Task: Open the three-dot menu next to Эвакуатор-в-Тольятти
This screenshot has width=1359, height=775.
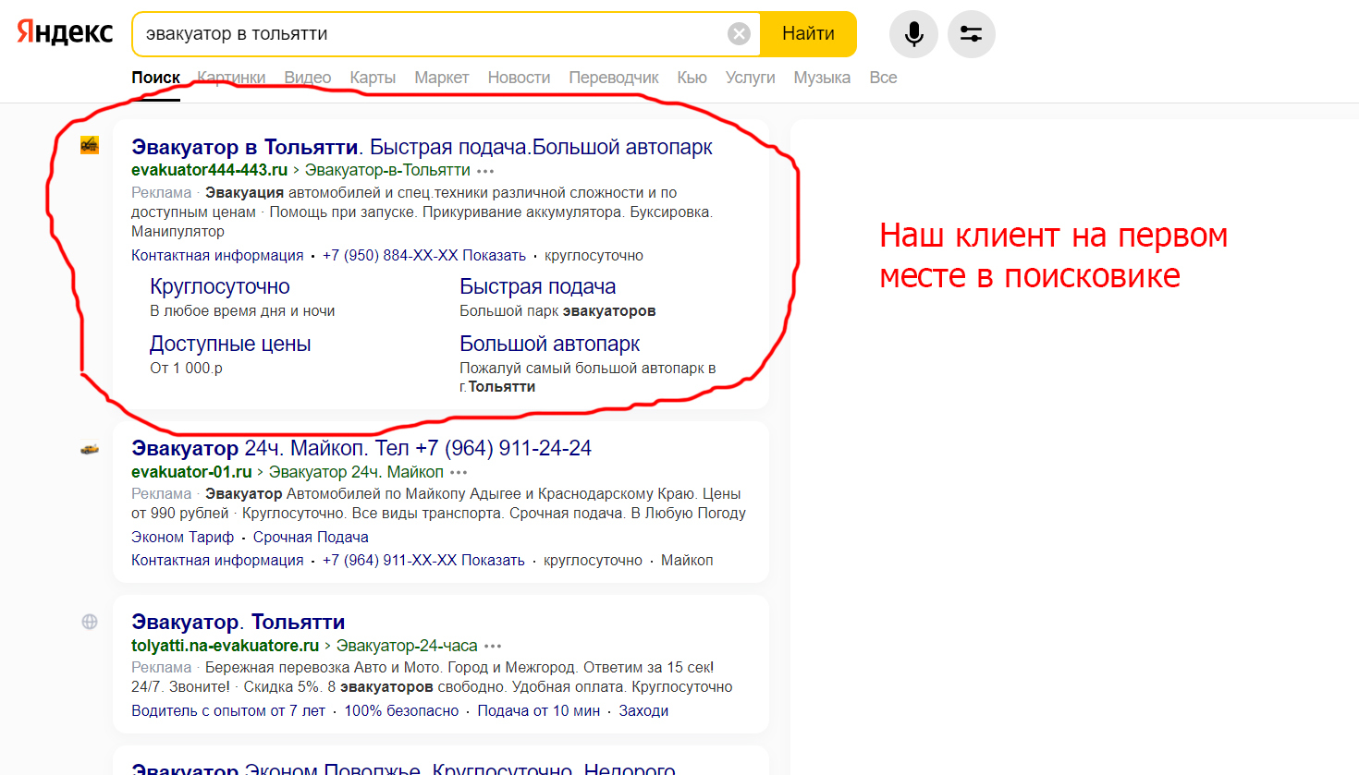Action: coord(485,171)
